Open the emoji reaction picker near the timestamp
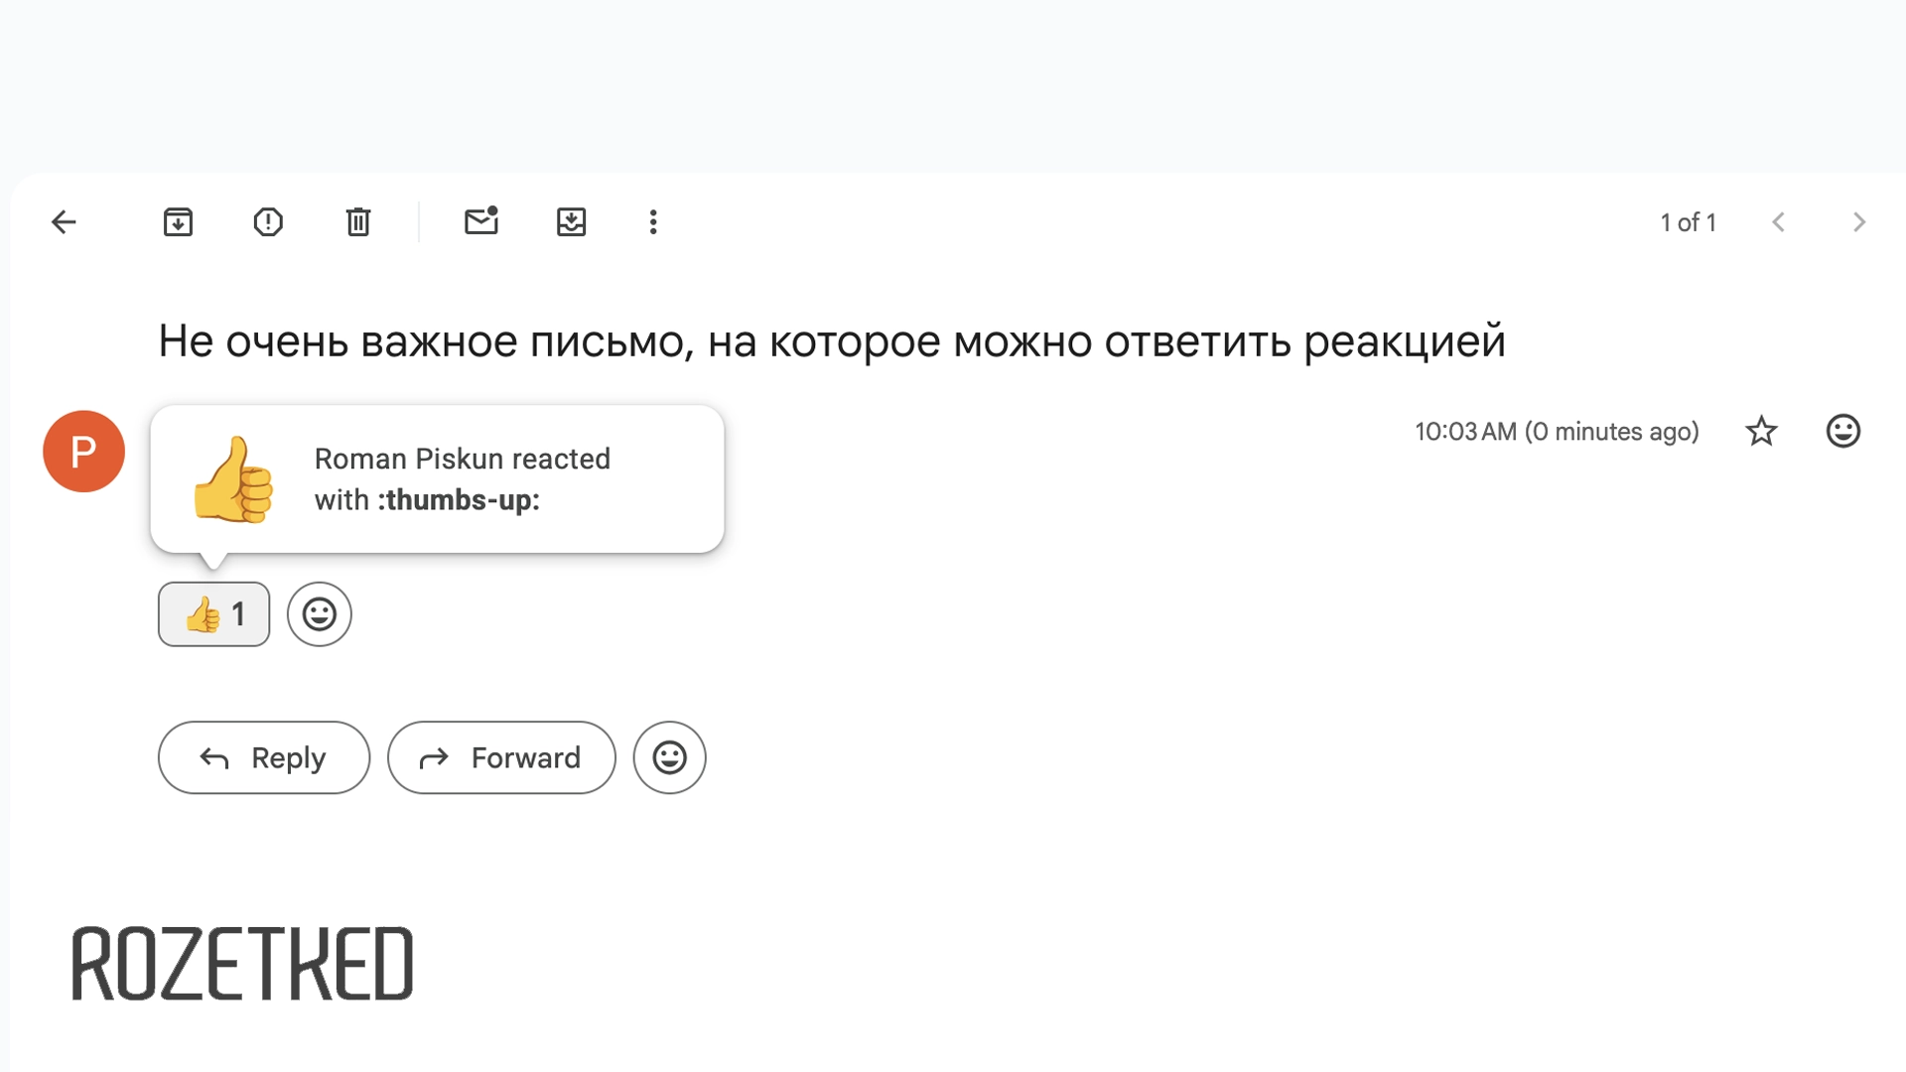The height and width of the screenshot is (1072, 1906). [x=1841, y=431]
